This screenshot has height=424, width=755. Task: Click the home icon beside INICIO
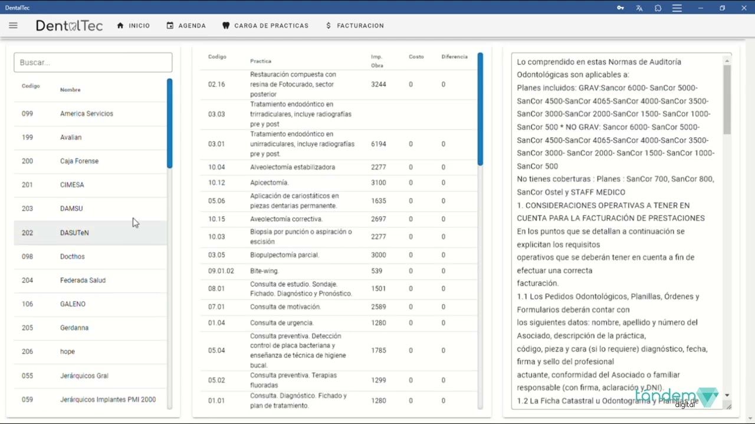120,26
